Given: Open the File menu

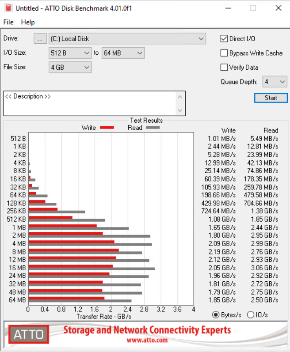Looking at the screenshot, I should point(8,22).
